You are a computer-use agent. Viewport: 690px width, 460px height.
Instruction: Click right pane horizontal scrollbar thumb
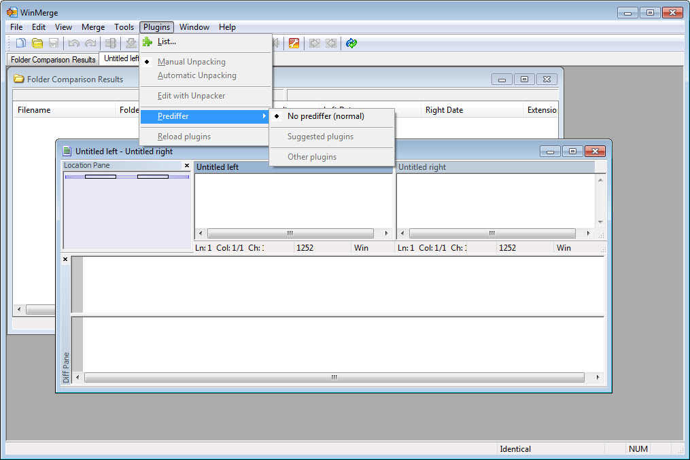(492, 234)
